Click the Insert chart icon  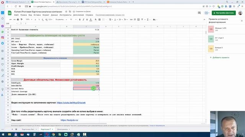pyautogui.click(x=139, y=19)
